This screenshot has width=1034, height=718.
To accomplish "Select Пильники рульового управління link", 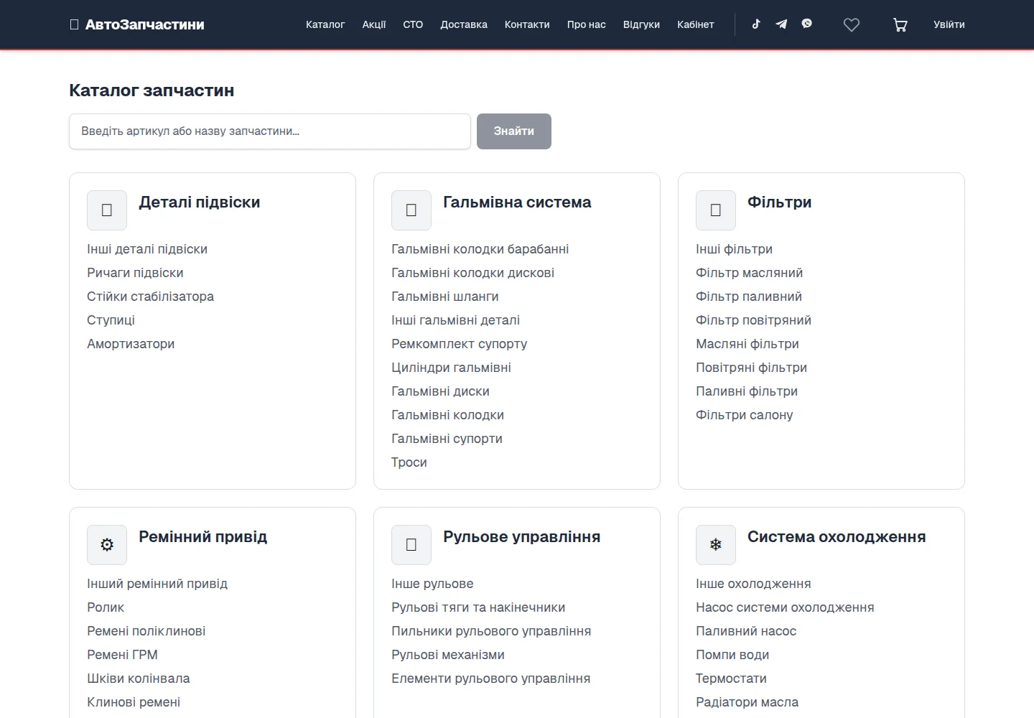I will coord(491,631).
